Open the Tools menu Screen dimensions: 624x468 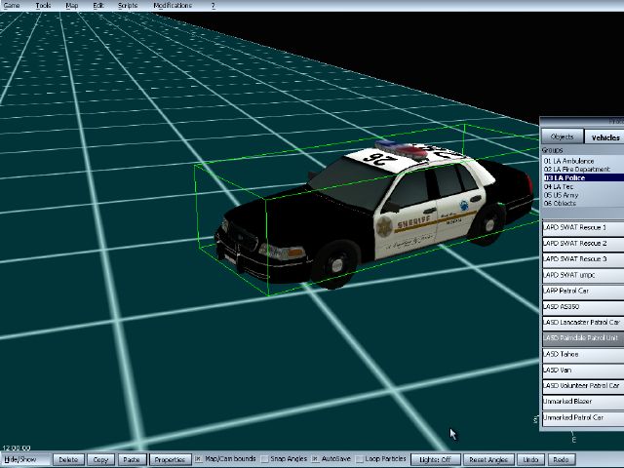pyautogui.click(x=43, y=6)
